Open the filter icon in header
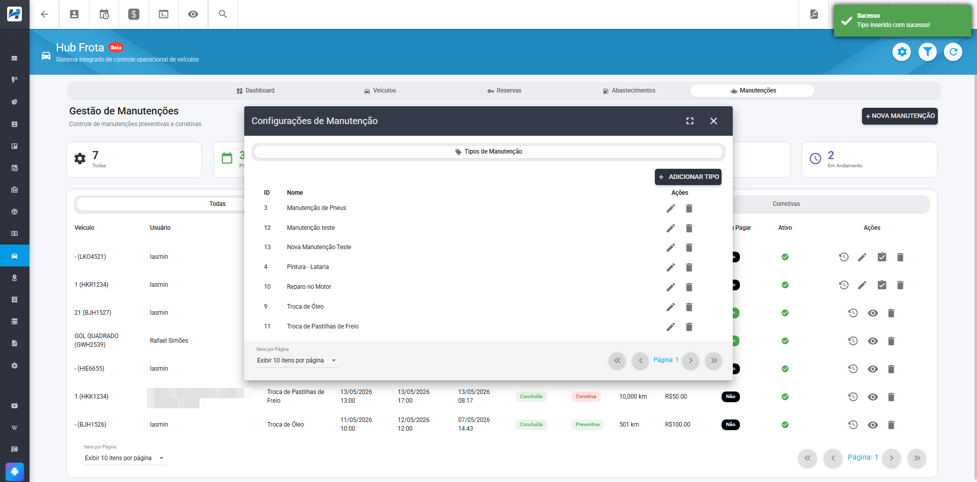977x482 pixels. pos(928,52)
